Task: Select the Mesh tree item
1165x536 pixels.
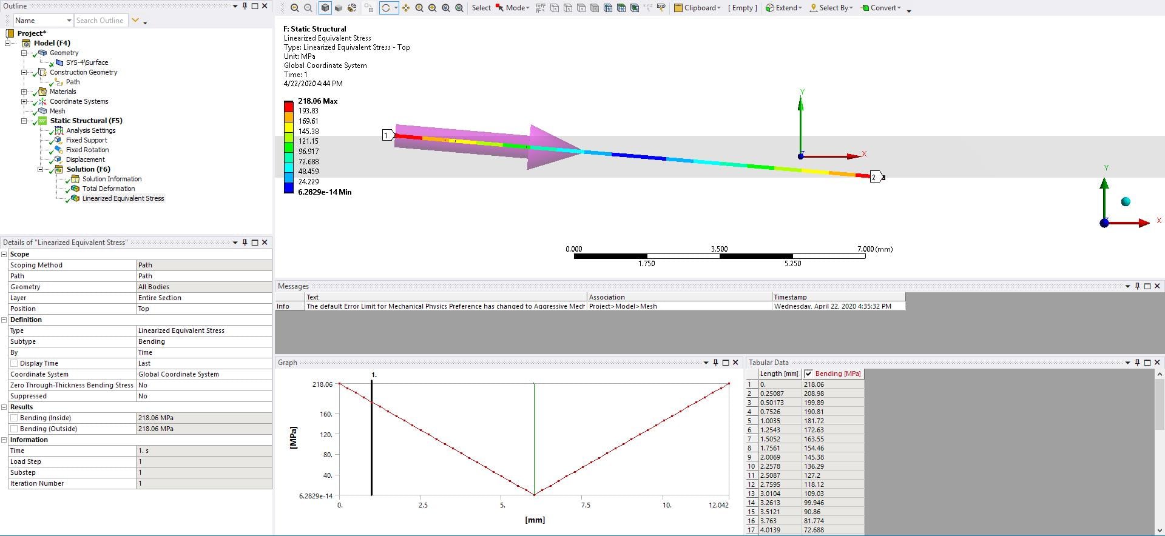Action: pos(57,111)
